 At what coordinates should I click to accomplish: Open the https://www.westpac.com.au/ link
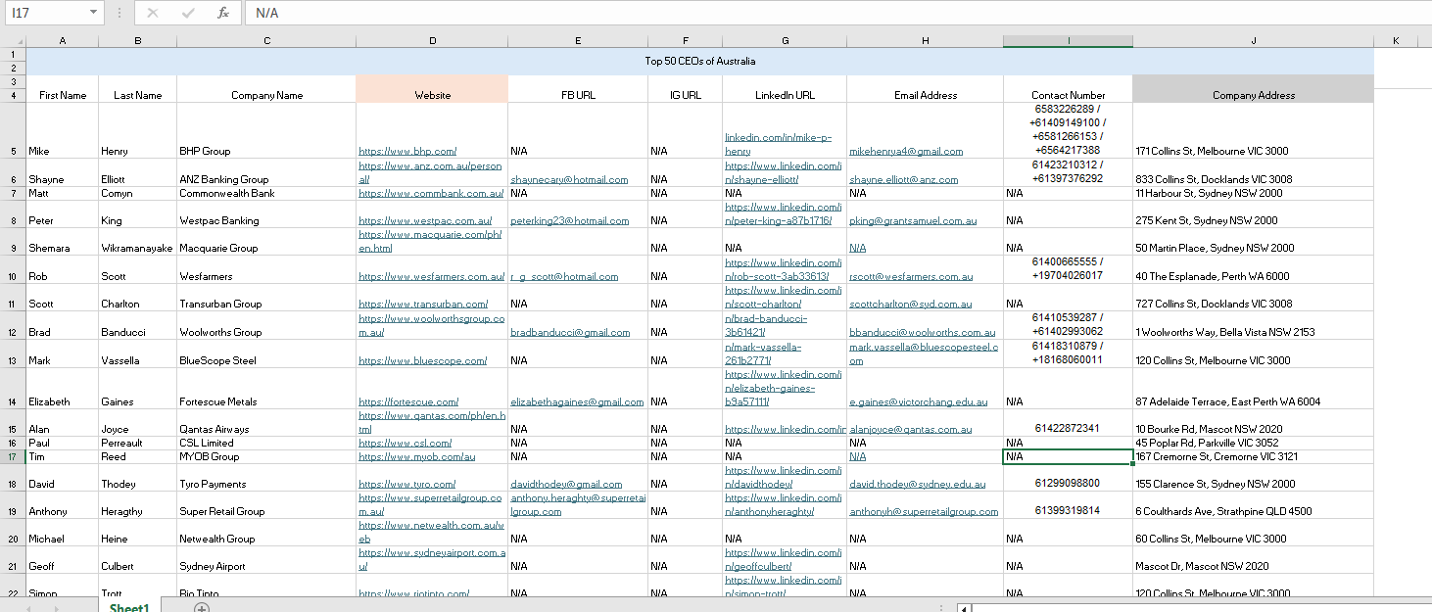tap(425, 221)
